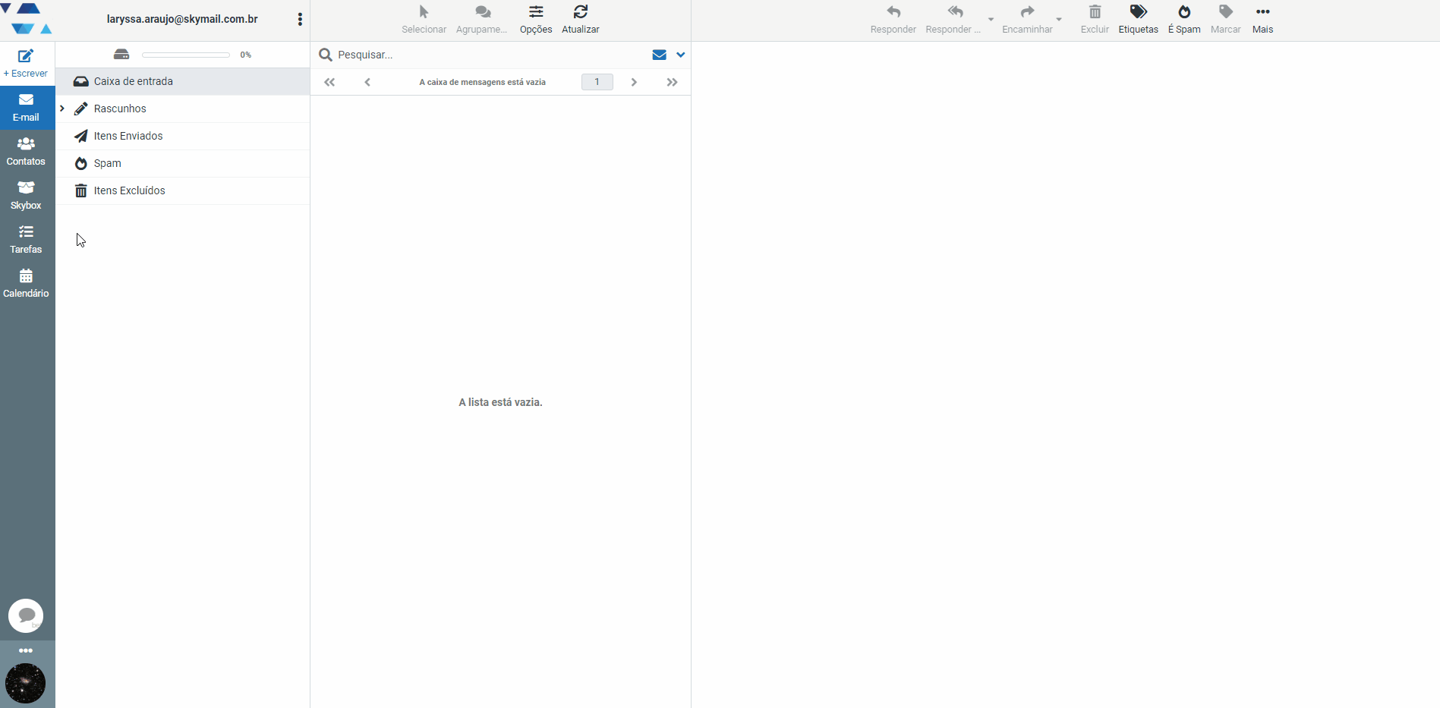Expand the Rascunhos folder arrow
The image size is (1440, 708).
click(62, 109)
